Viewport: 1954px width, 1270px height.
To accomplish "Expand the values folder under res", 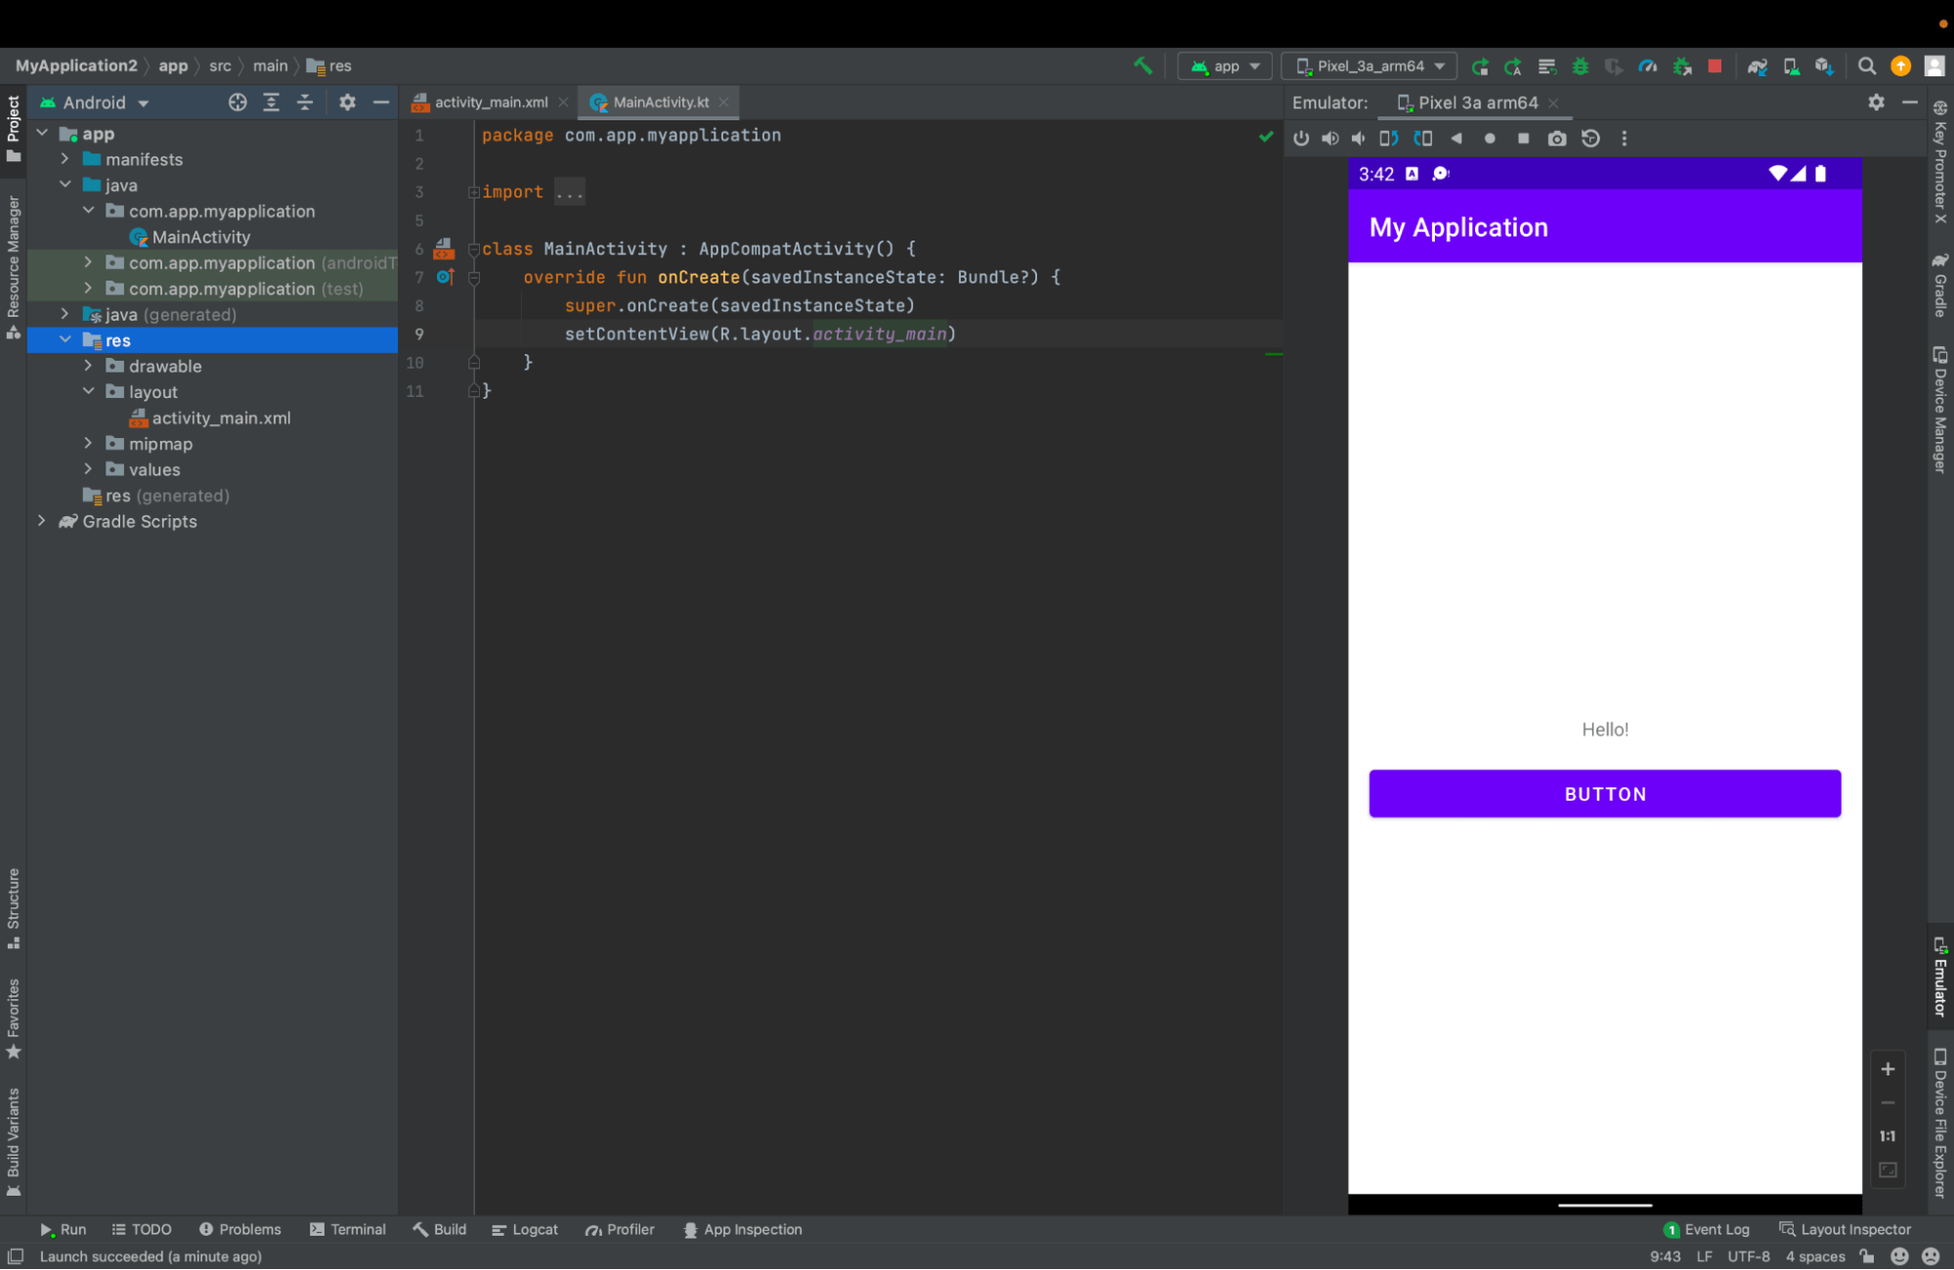I will click(x=88, y=468).
